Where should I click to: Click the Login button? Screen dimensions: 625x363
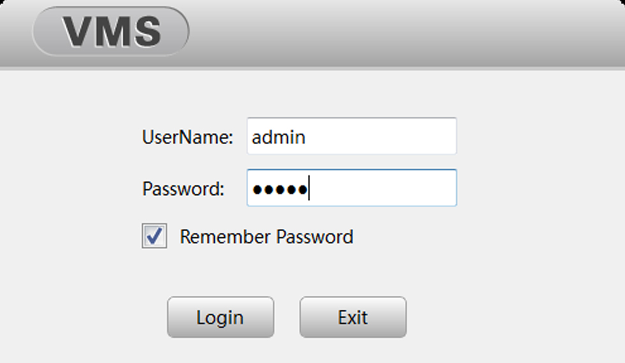[221, 317]
